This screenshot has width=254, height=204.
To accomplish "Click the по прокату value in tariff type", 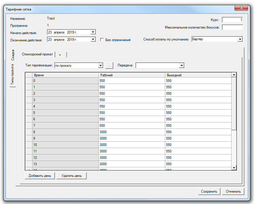I will click(63, 66).
